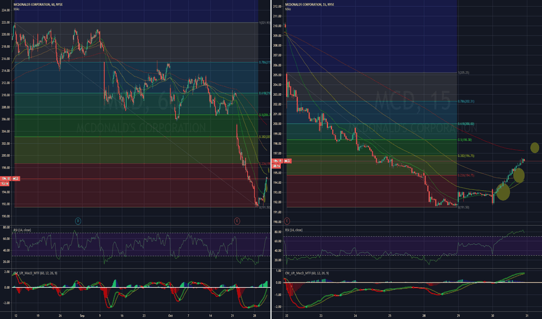
Task: Click the '199.00' price label on the right chart axis
Action: click(277, 134)
